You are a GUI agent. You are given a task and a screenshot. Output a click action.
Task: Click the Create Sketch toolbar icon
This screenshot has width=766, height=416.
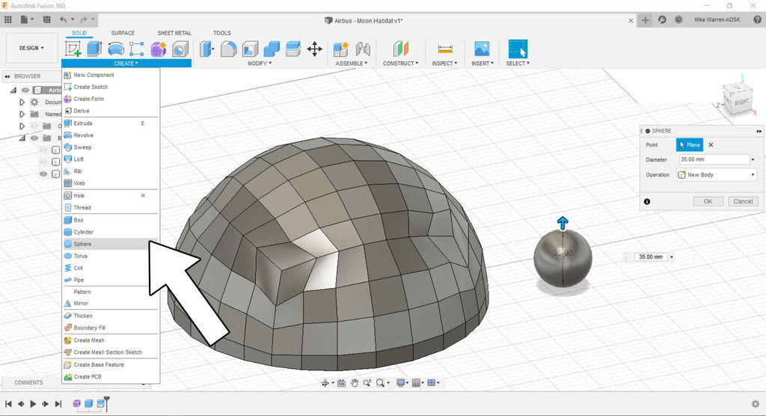coord(73,49)
